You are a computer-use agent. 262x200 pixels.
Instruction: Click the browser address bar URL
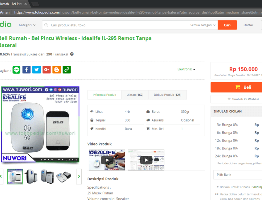[x=138, y=12]
